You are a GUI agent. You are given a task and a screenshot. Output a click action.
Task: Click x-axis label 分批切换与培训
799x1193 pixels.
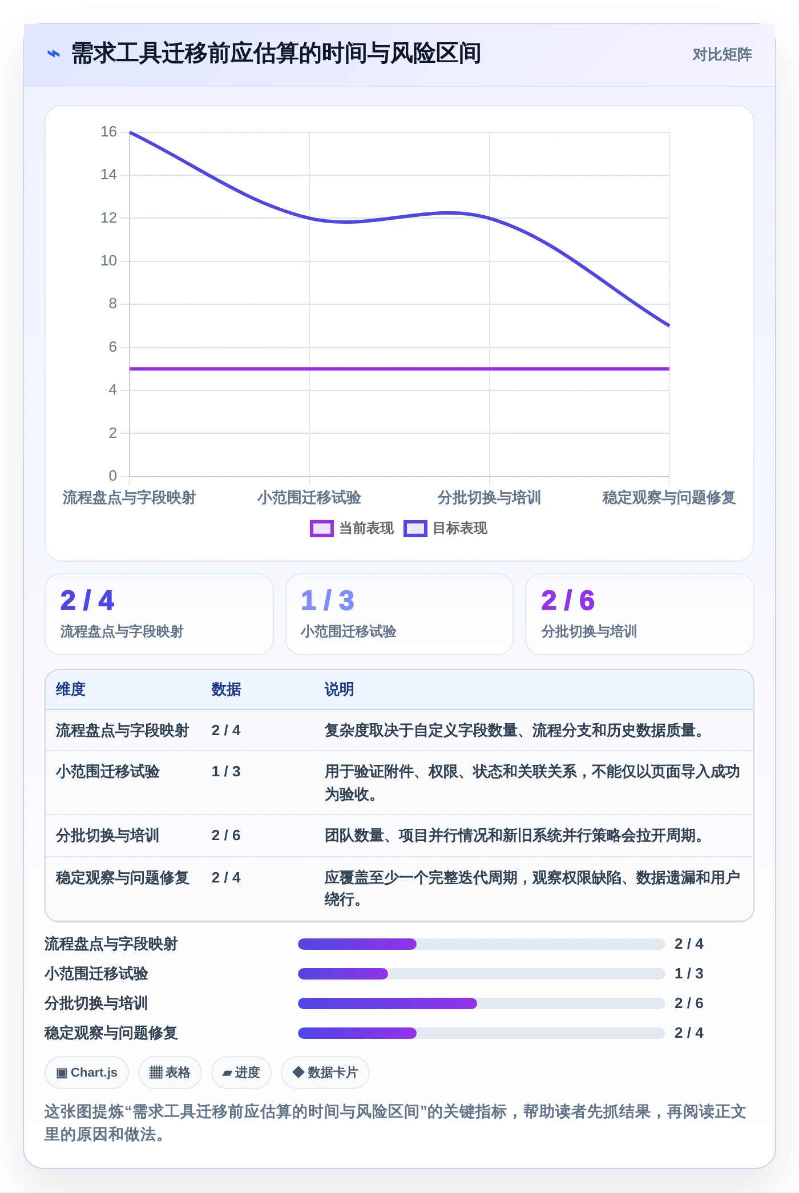click(x=489, y=498)
